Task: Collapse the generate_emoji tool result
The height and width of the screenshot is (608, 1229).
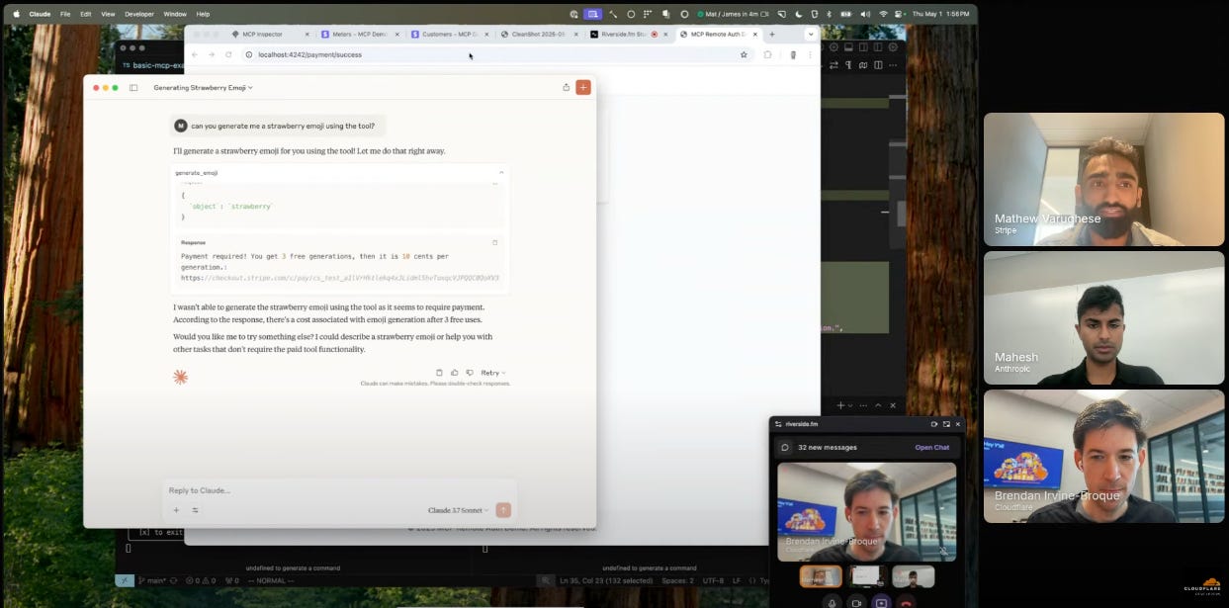Action: pos(500,172)
